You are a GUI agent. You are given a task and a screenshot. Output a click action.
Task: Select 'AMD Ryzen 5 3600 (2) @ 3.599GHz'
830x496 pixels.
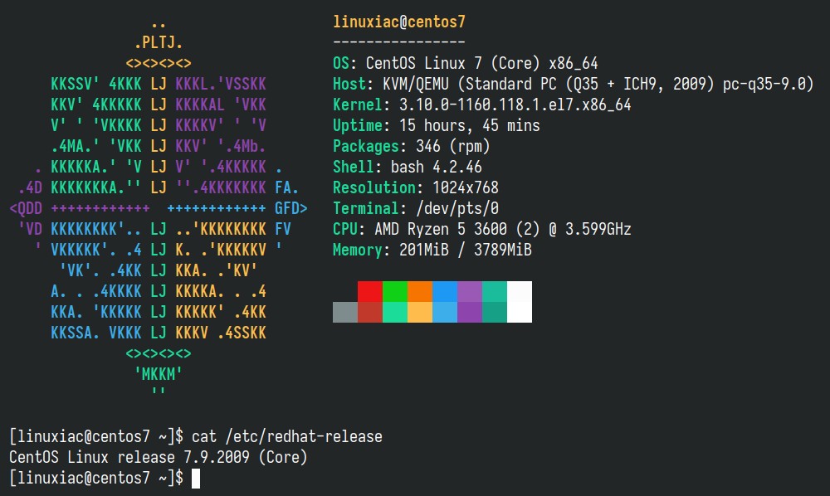click(503, 229)
